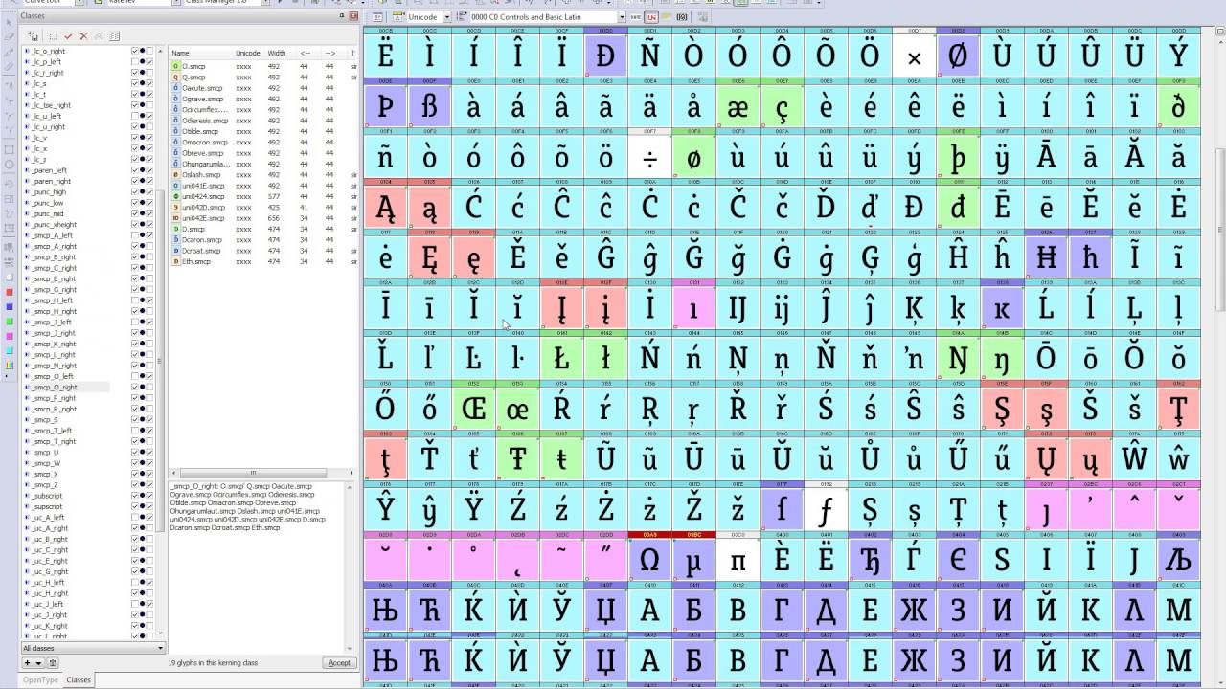Screen dimensions: 1226x689
Task: Sort glyph list by Name column
Action: [201, 53]
